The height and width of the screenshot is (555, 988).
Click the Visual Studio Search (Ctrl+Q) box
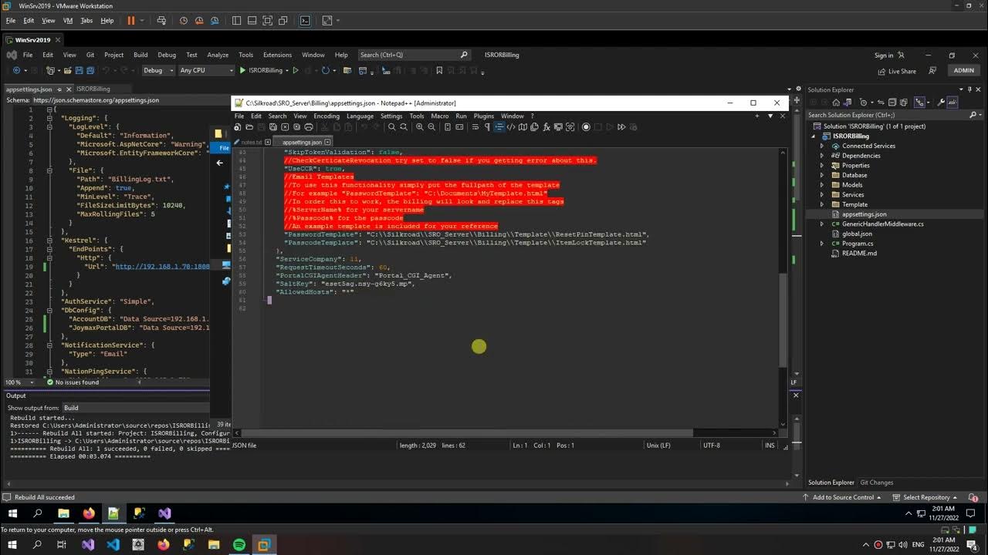tap(414, 55)
